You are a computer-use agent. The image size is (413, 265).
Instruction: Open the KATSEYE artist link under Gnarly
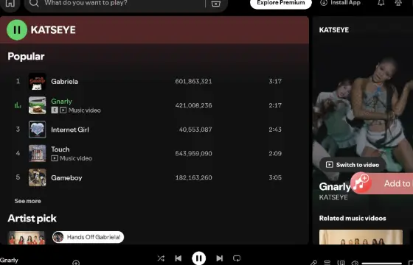coord(333,197)
